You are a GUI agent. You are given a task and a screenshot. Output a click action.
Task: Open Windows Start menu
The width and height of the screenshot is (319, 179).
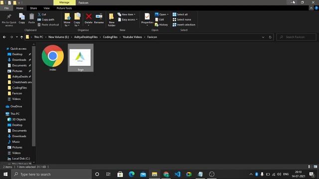(x=5, y=174)
